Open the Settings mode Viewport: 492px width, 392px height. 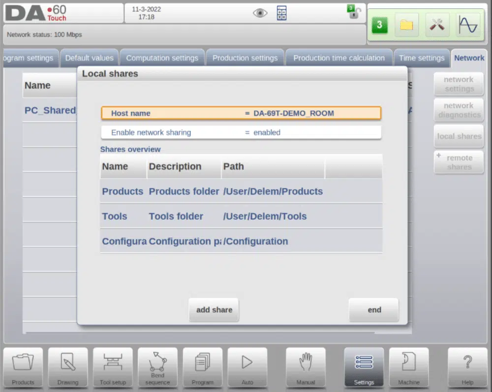pyautogui.click(x=364, y=367)
